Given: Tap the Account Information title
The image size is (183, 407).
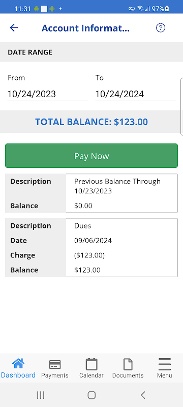Looking at the screenshot, I should click(85, 28).
